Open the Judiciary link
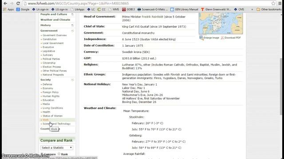This screenshot has height=159, width=284. click(47, 55)
